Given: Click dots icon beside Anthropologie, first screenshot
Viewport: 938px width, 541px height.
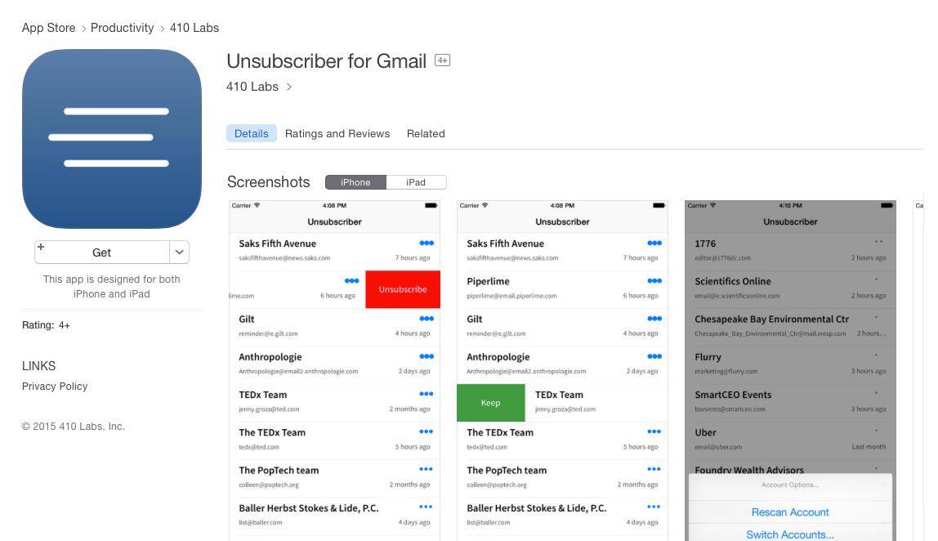Looking at the screenshot, I should (x=427, y=356).
